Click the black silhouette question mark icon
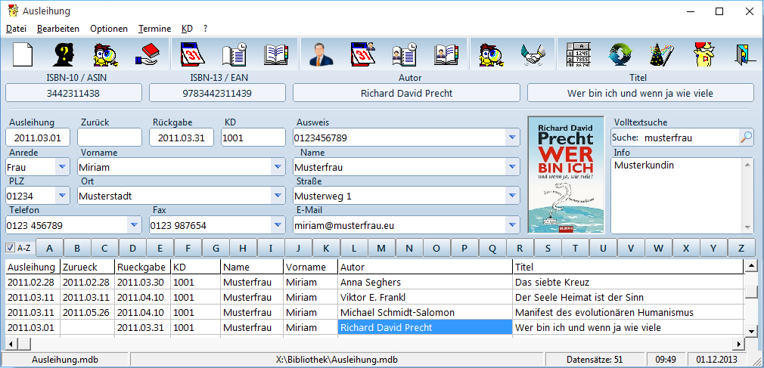The height and width of the screenshot is (368, 764). [64, 54]
